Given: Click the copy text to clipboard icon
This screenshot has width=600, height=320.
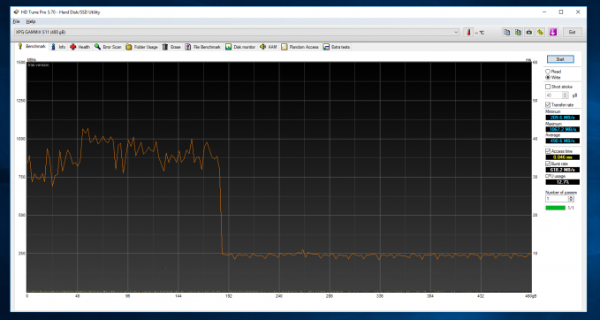Looking at the screenshot, I should click(x=506, y=33).
